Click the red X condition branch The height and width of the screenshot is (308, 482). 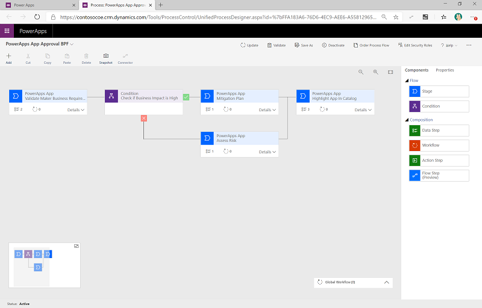(x=144, y=118)
